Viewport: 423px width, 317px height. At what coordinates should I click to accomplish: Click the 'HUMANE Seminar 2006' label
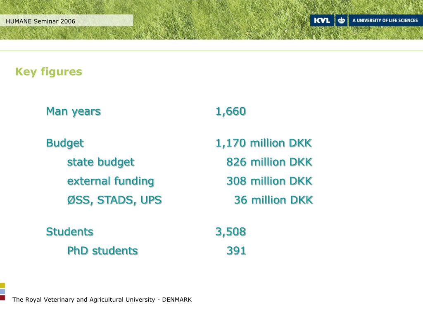tap(40, 21)
